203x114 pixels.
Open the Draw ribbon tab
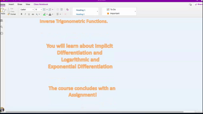point(20,4)
